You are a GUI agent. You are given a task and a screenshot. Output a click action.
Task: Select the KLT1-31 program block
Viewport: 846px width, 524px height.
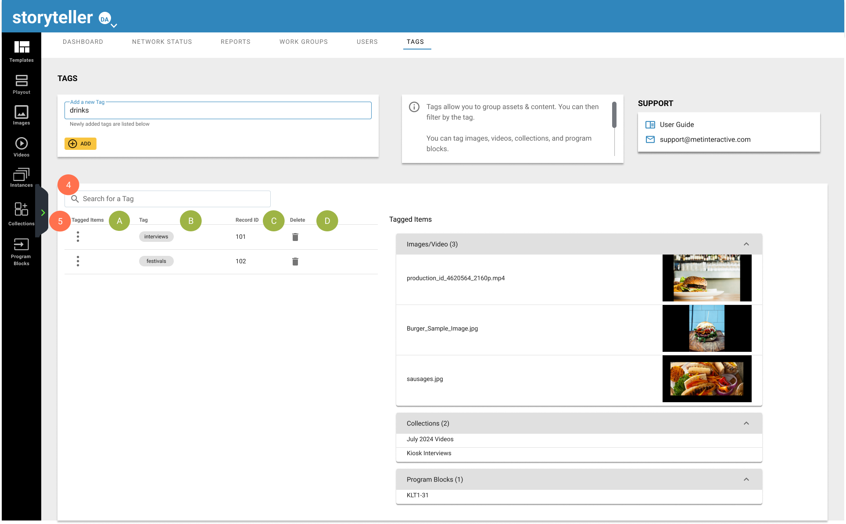click(417, 495)
